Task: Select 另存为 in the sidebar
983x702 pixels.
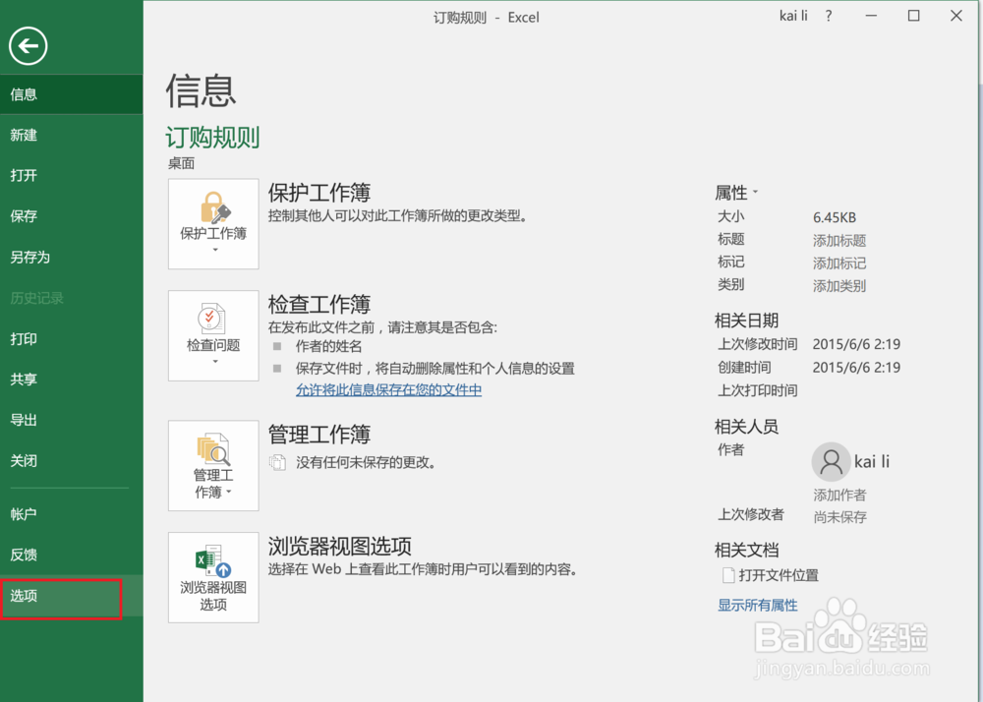Action: [x=72, y=257]
